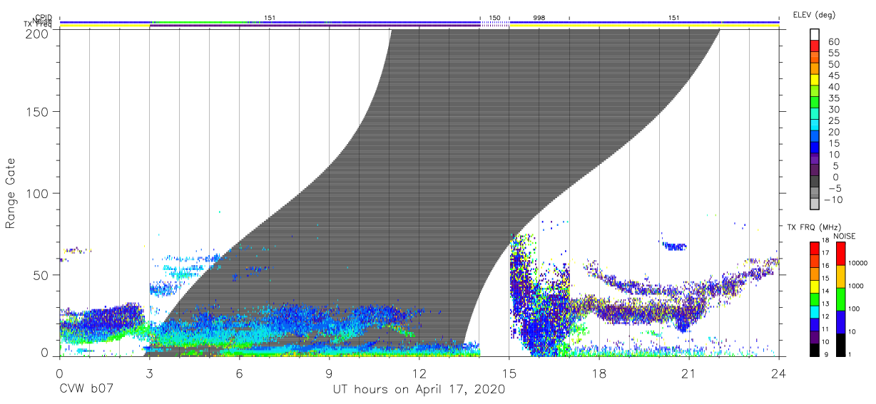The height and width of the screenshot is (404, 876).
Task: Click the blue 10–15 degree ELEV swatch
Action: 815,148
